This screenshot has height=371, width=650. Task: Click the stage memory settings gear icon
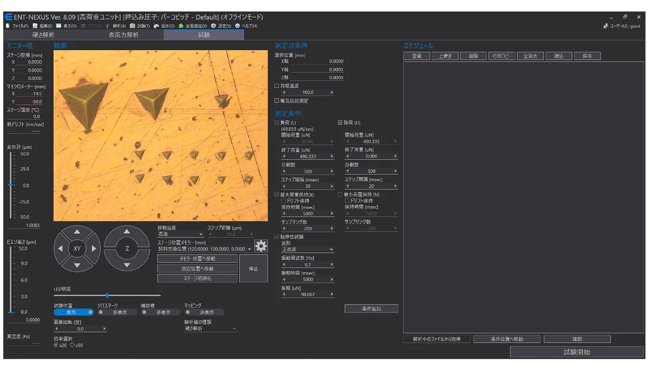[x=261, y=246]
